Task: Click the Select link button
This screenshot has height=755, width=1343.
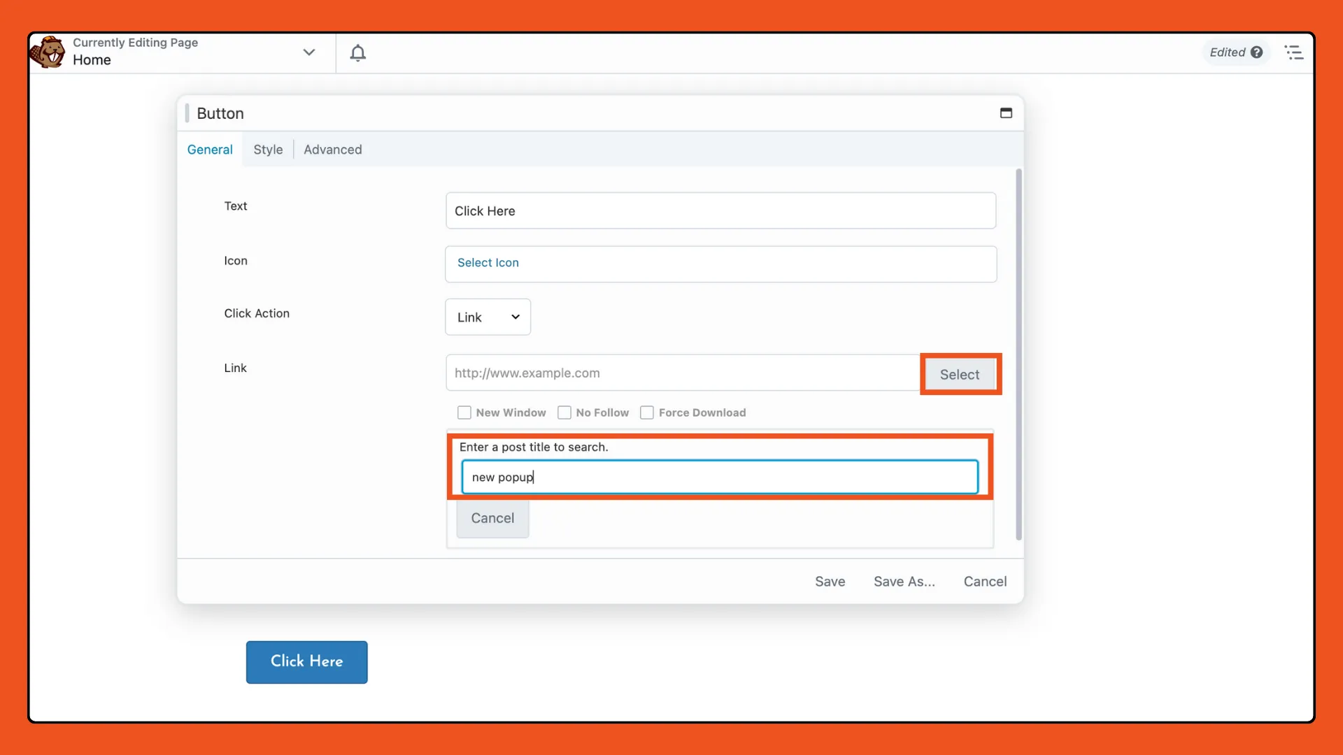Action: pyautogui.click(x=960, y=373)
